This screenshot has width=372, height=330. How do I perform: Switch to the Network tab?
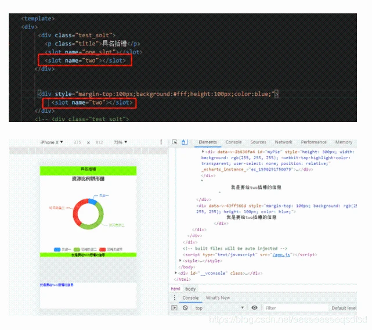[283, 142]
